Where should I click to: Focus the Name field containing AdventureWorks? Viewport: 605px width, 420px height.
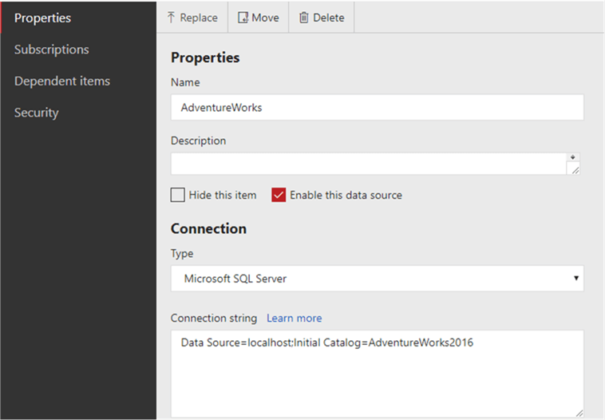(x=377, y=107)
